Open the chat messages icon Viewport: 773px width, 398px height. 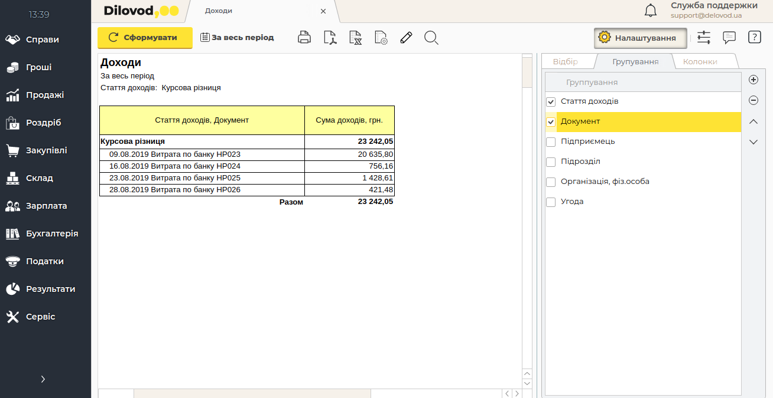729,37
